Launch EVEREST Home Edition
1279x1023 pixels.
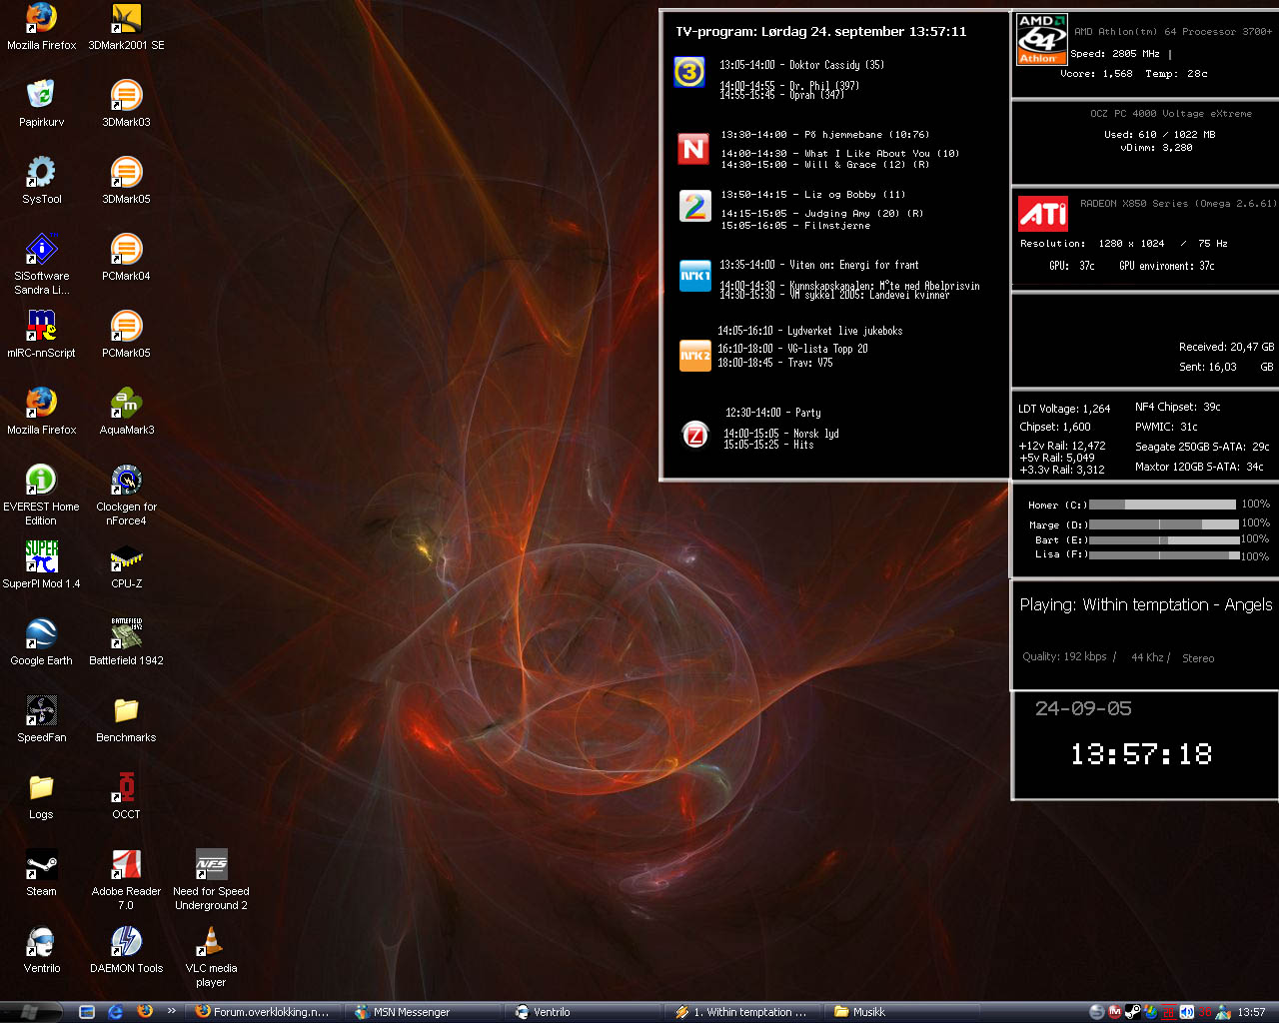(x=41, y=496)
